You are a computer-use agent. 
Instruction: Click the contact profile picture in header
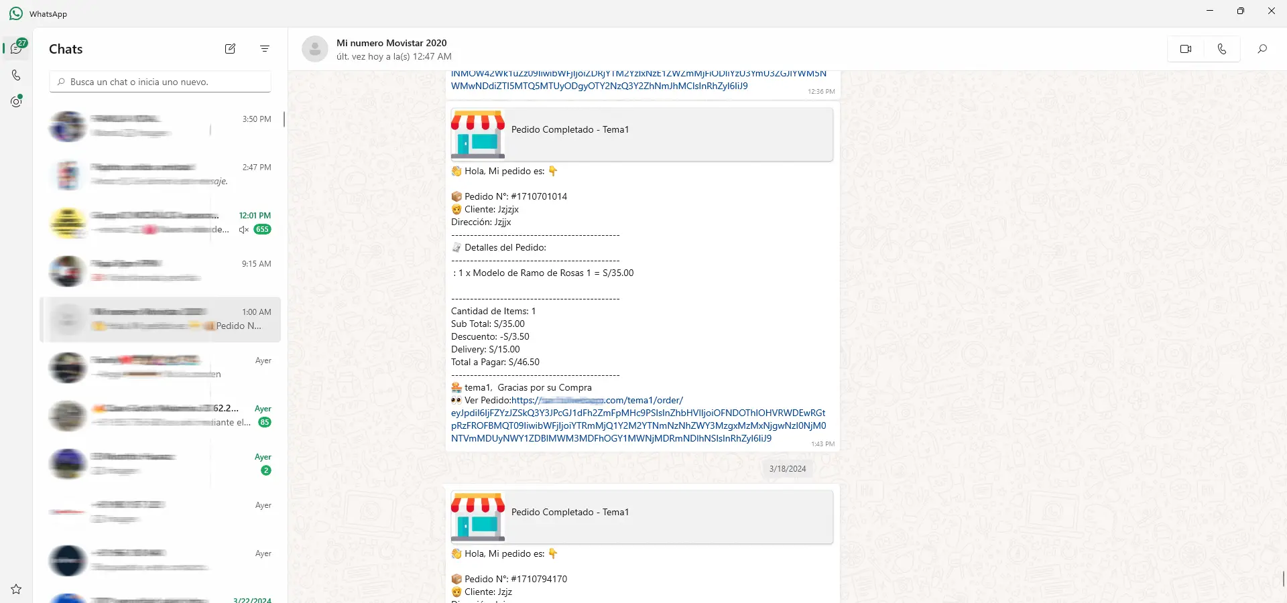pyautogui.click(x=315, y=49)
